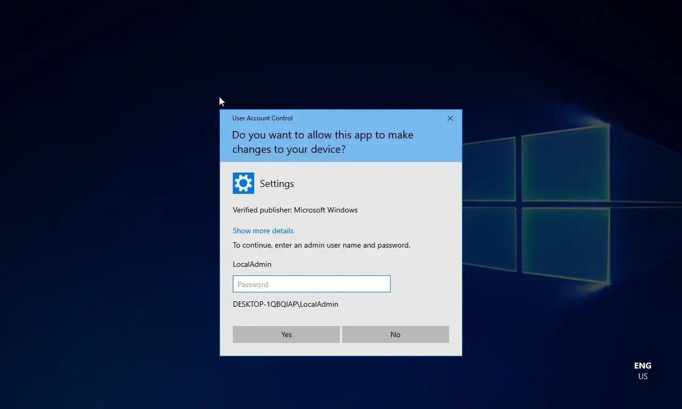
Task: Click the "Do you want to allow" heading
Action: tap(323, 142)
